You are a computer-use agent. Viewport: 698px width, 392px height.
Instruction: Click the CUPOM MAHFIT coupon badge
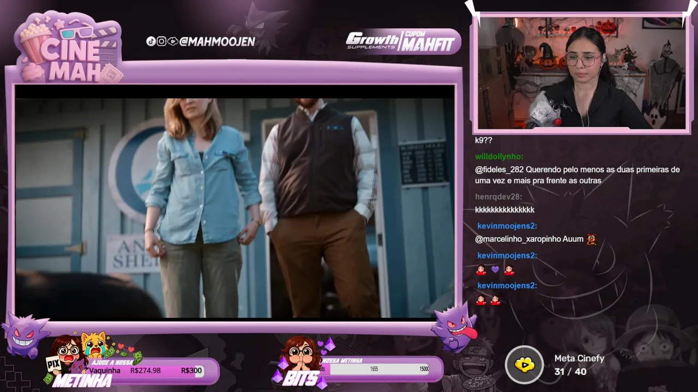coord(430,41)
